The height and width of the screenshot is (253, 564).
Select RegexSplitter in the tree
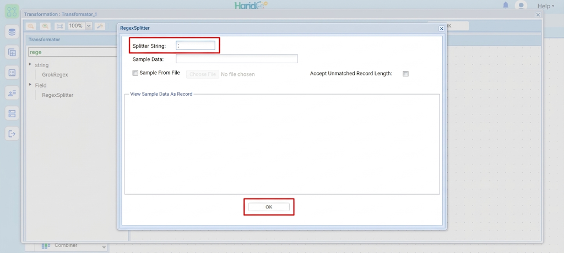point(57,95)
